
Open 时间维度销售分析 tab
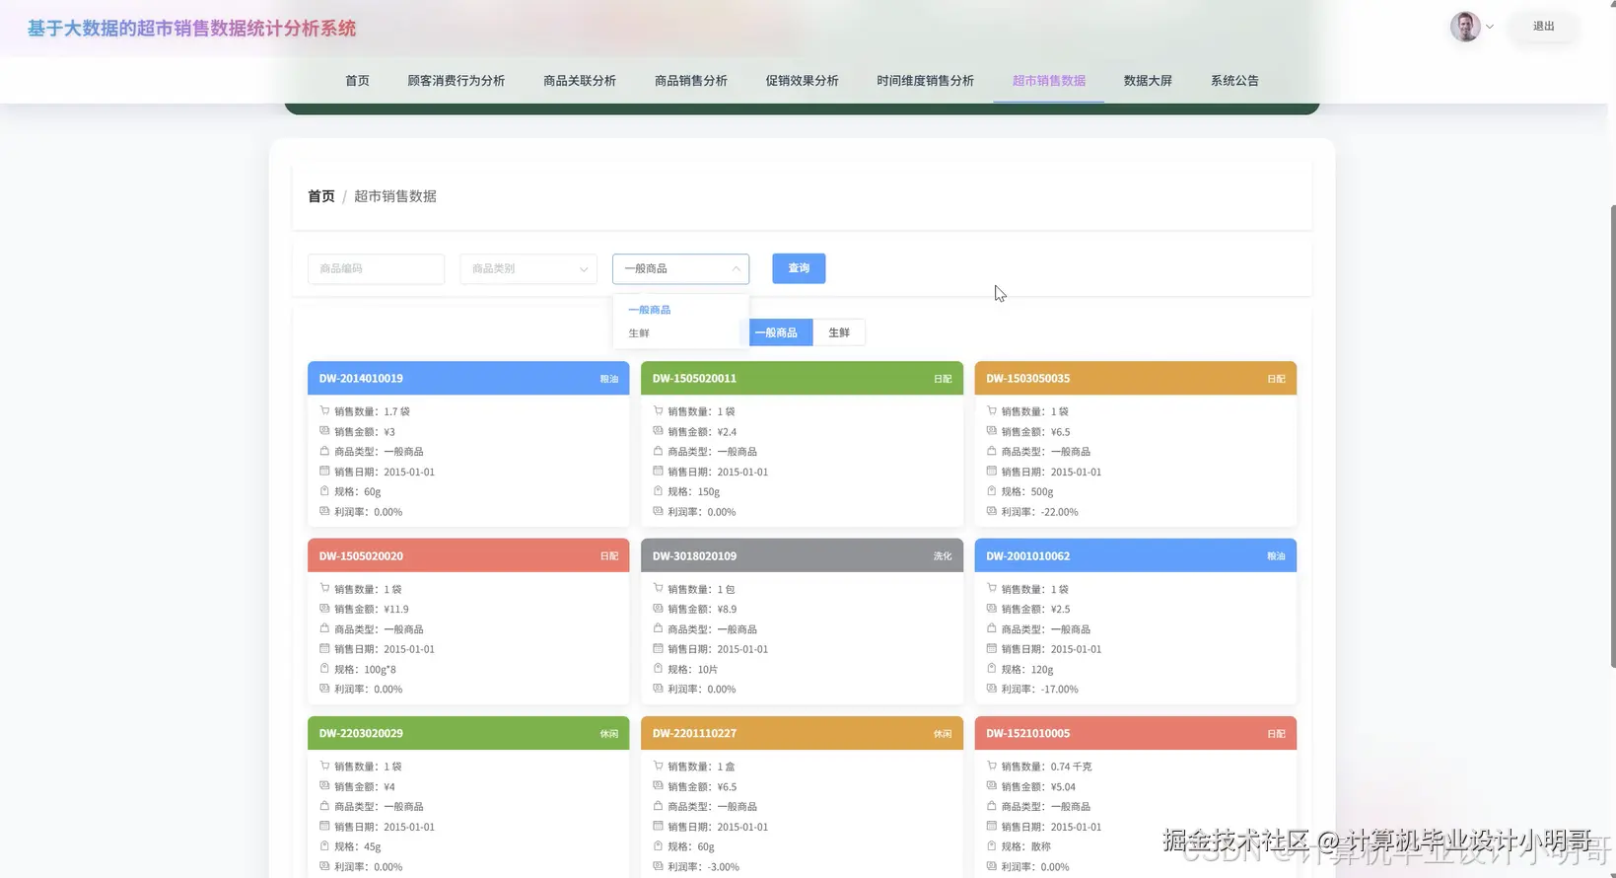pyautogui.click(x=926, y=81)
